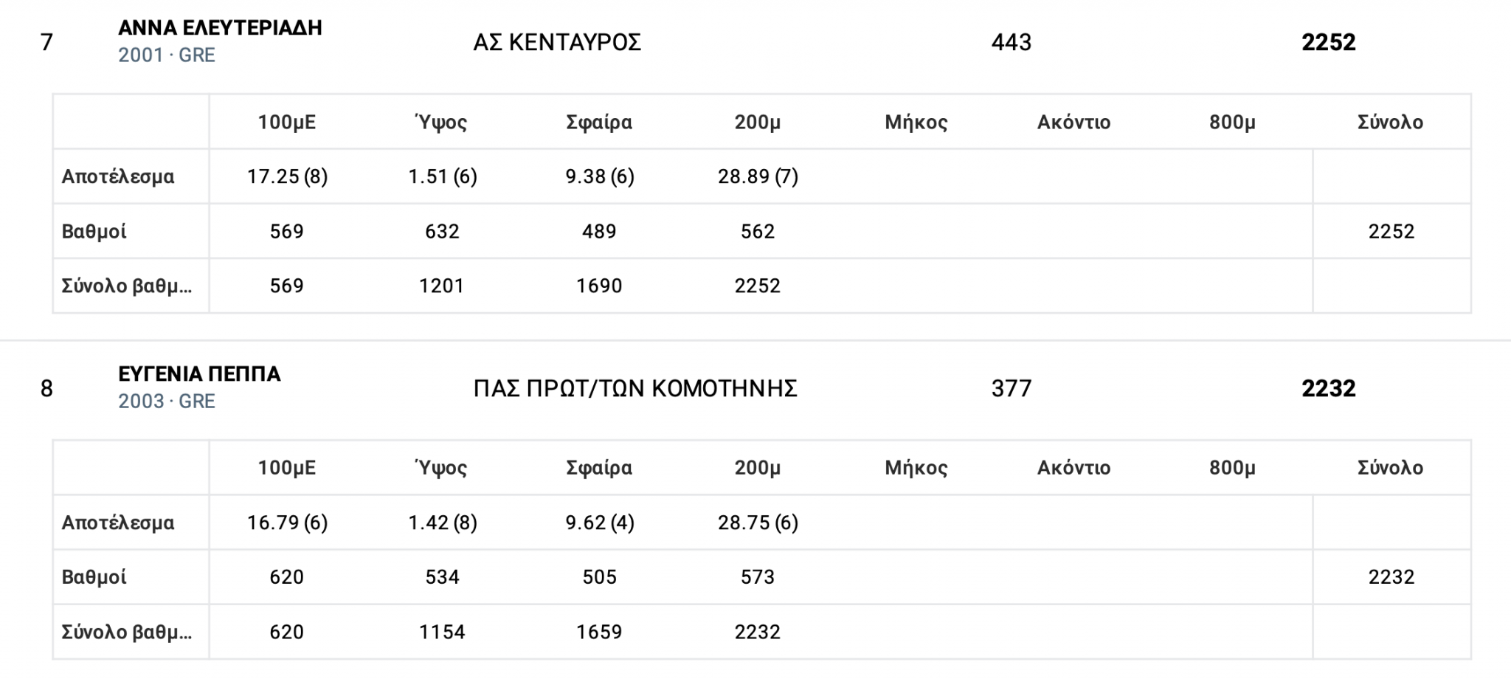Open athlete ΑΝΝΑ ΕΛΕΥΤΕΡΙΑΔΗ's profile name
This screenshot has height=679, width=1511.
pyautogui.click(x=220, y=28)
